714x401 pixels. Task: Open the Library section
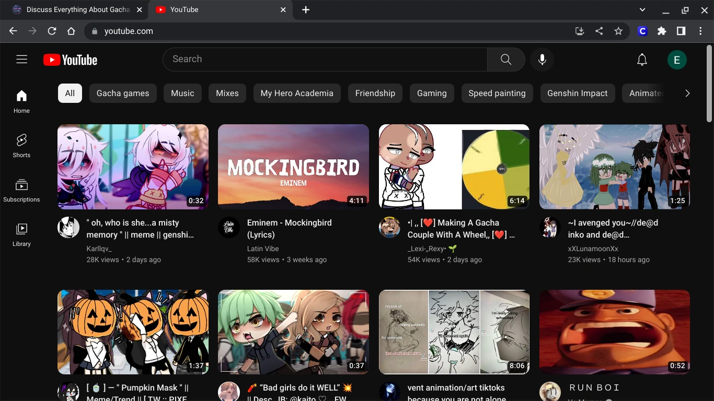point(21,234)
